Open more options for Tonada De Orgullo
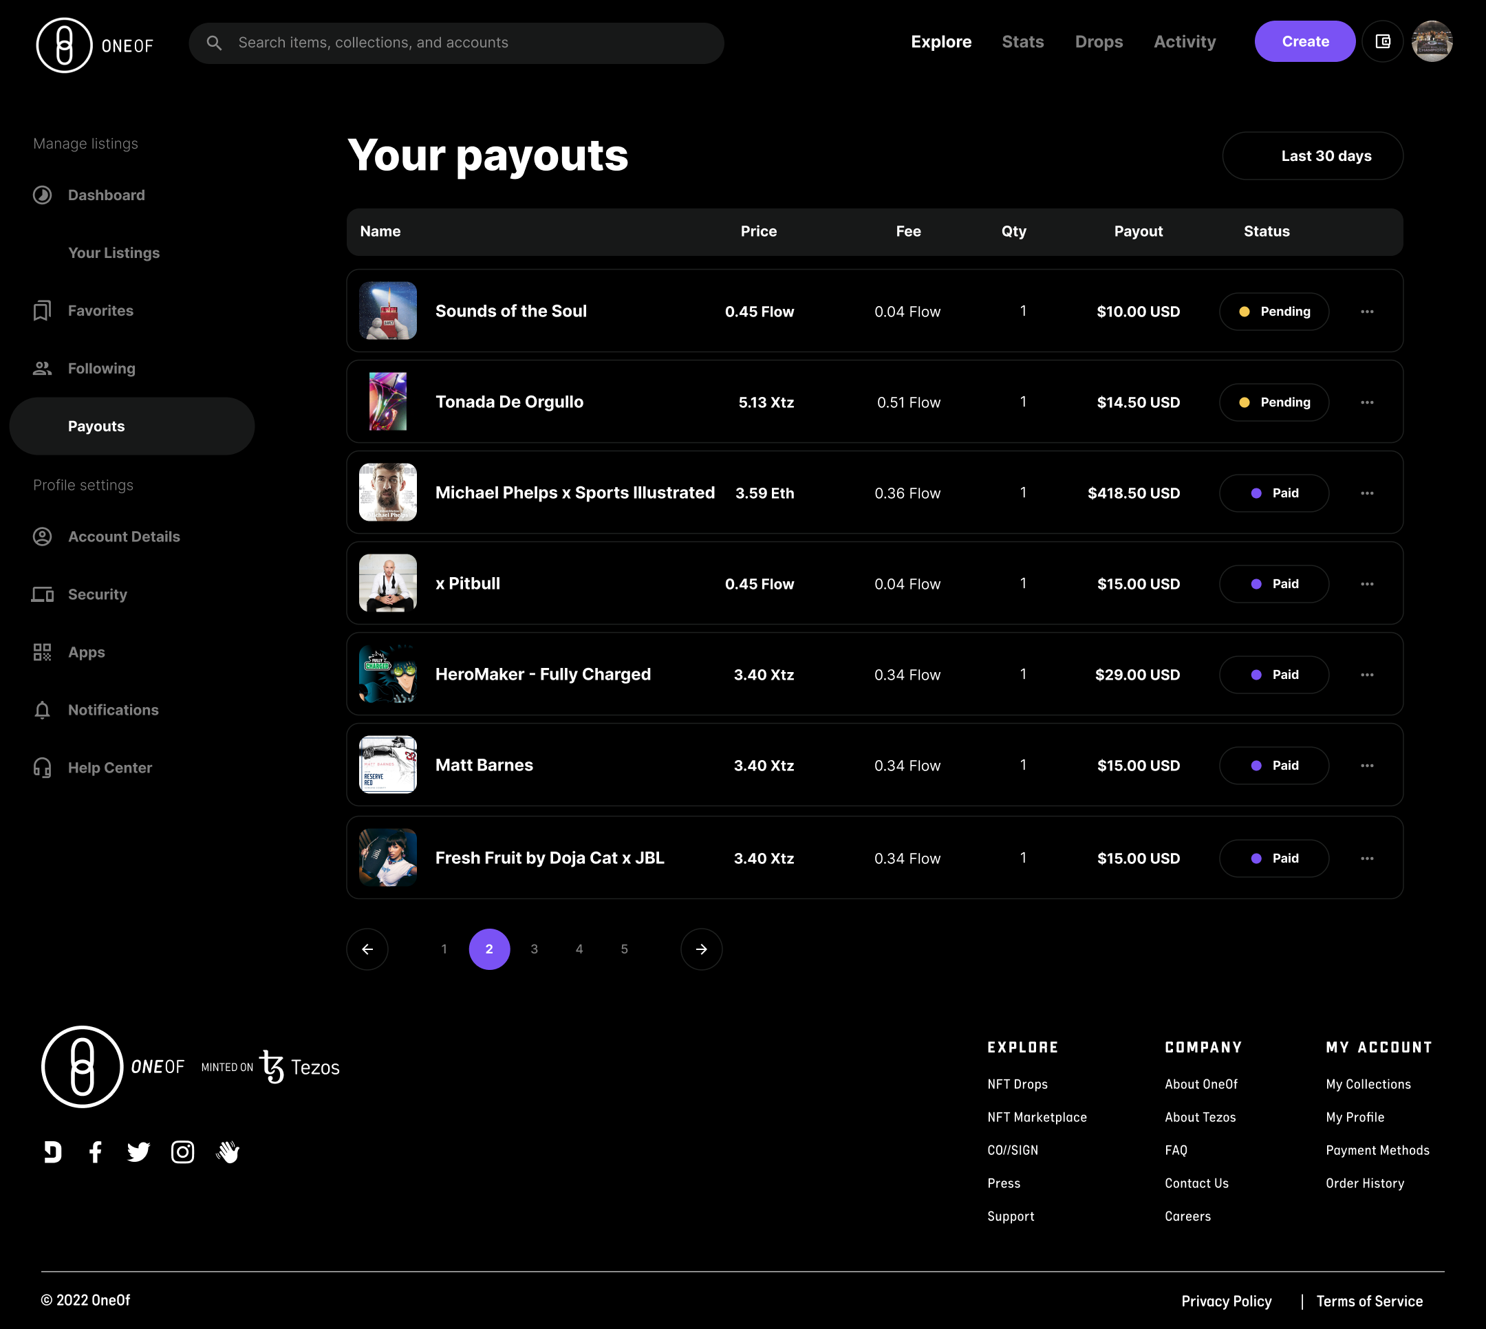The width and height of the screenshot is (1486, 1329). click(1367, 402)
